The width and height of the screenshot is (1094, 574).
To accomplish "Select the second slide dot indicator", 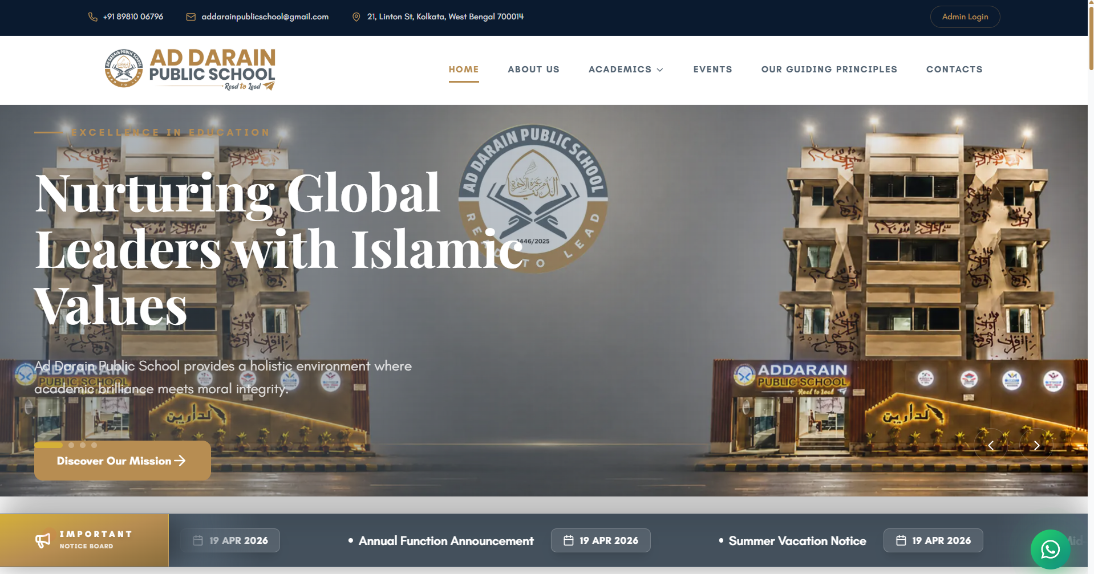I will [71, 445].
